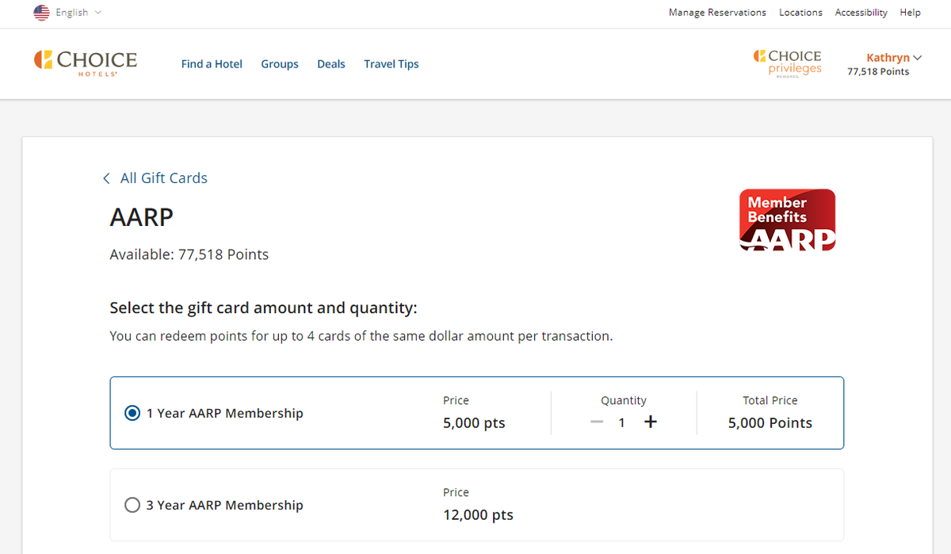The width and height of the screenshot is (951, 554).
Task: Decrease quantity with the minus icon
Action: [x=597, y=422]
